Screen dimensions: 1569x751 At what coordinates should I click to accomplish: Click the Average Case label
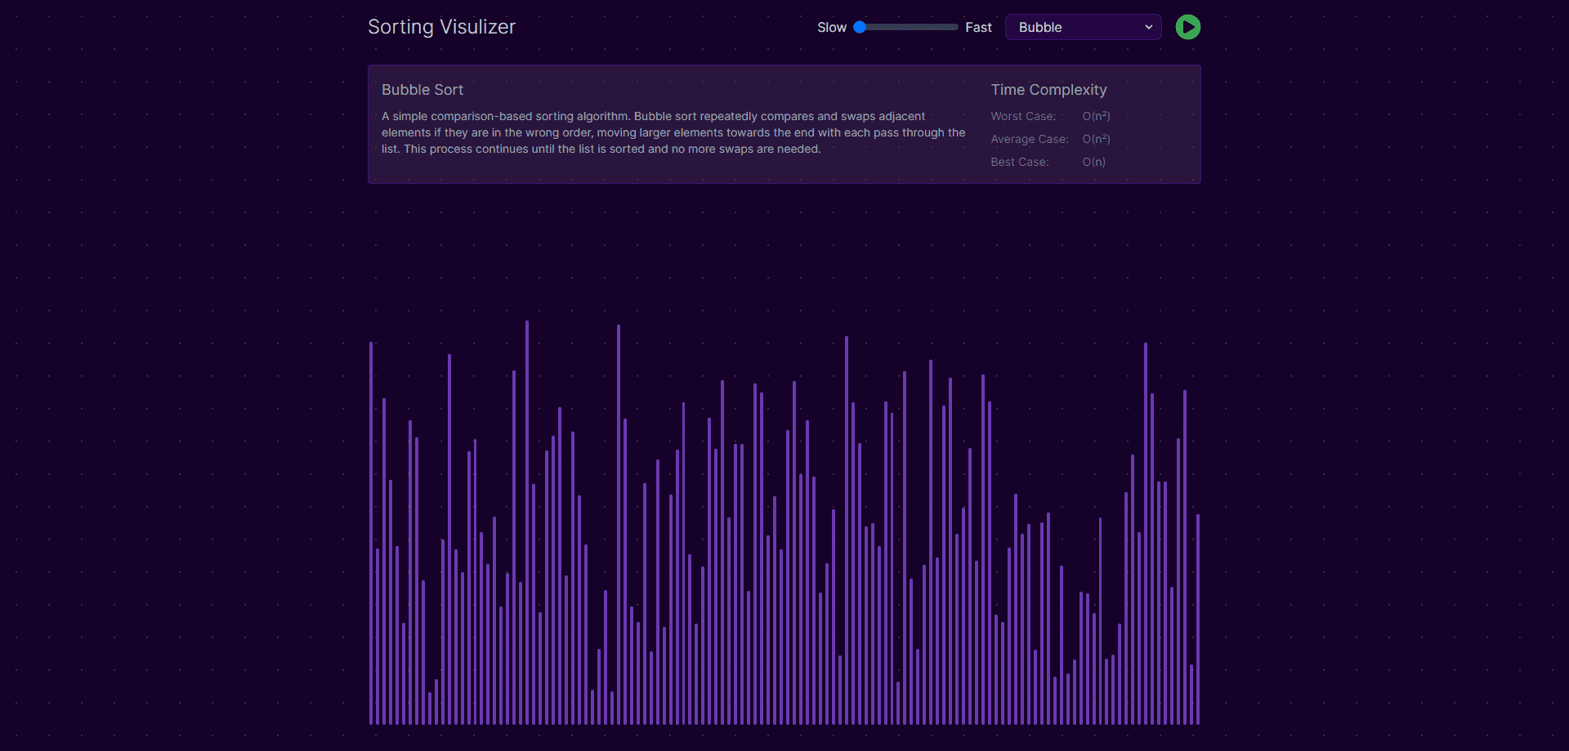[1029, 139]
